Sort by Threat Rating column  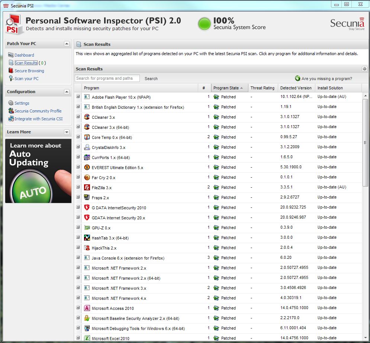263,88
